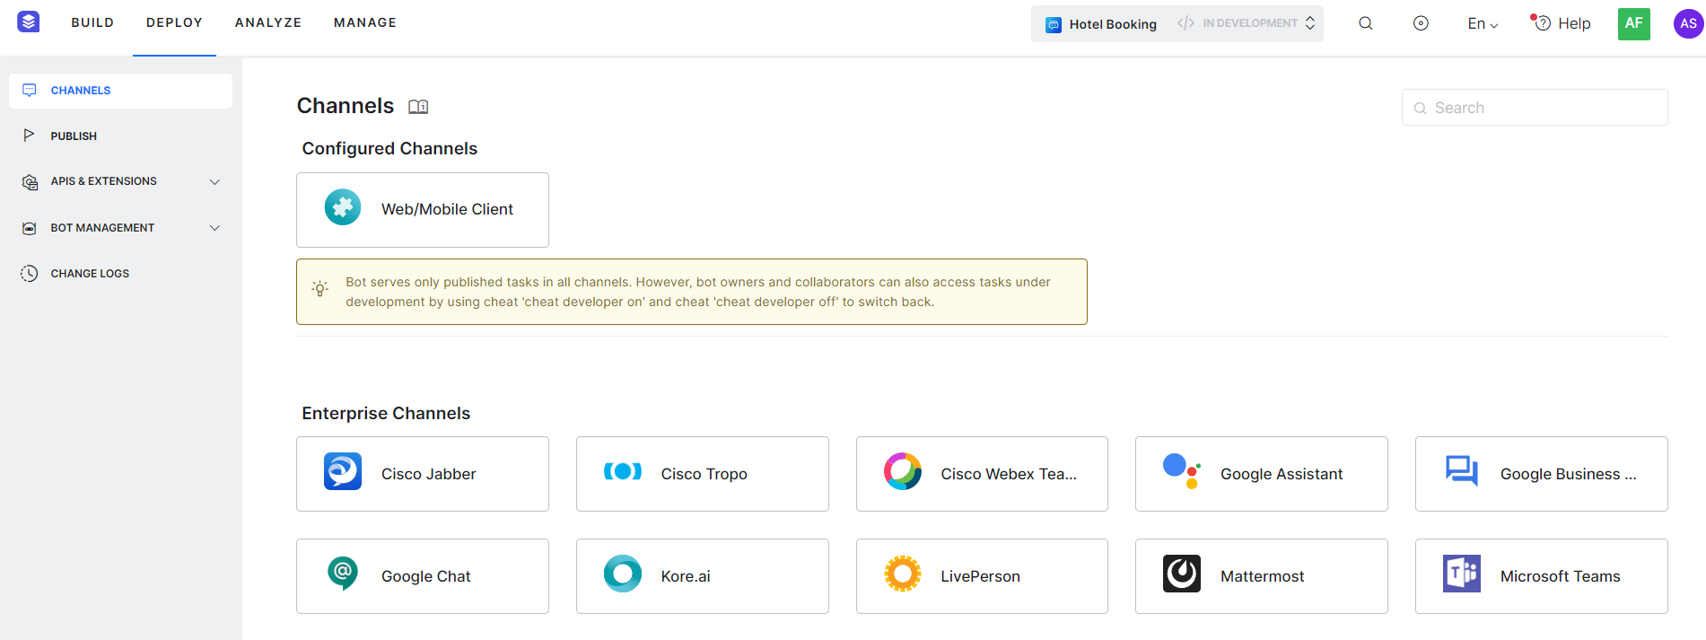The height and width of the screenshot is (640, 1706).
Task: Switch to the Build tab
Action: click(92, 22)
